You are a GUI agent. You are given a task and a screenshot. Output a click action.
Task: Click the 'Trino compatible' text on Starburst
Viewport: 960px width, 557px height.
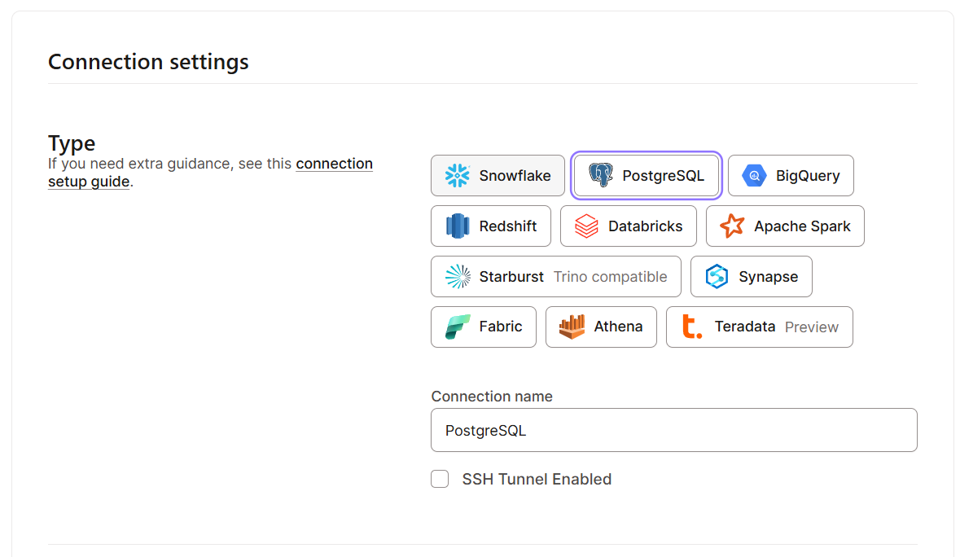tap(610, 277)
